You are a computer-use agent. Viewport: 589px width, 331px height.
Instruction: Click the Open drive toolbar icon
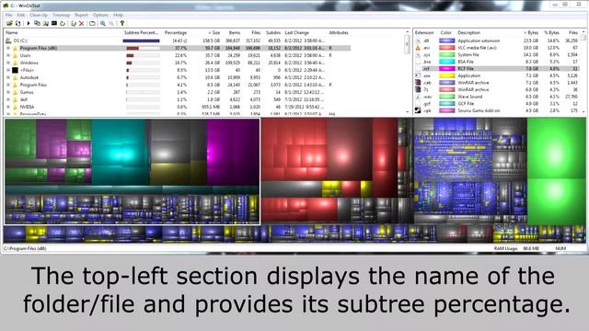[x=9, y=23]
